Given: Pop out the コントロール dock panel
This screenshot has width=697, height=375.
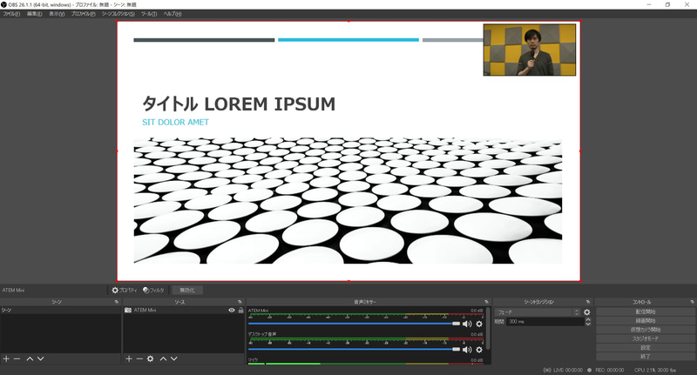Looking at the screenshot, I should pos(692,302).
